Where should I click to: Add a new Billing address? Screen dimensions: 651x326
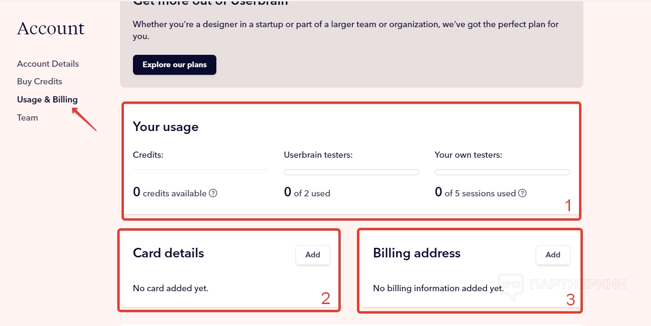[x=553, y=255]
